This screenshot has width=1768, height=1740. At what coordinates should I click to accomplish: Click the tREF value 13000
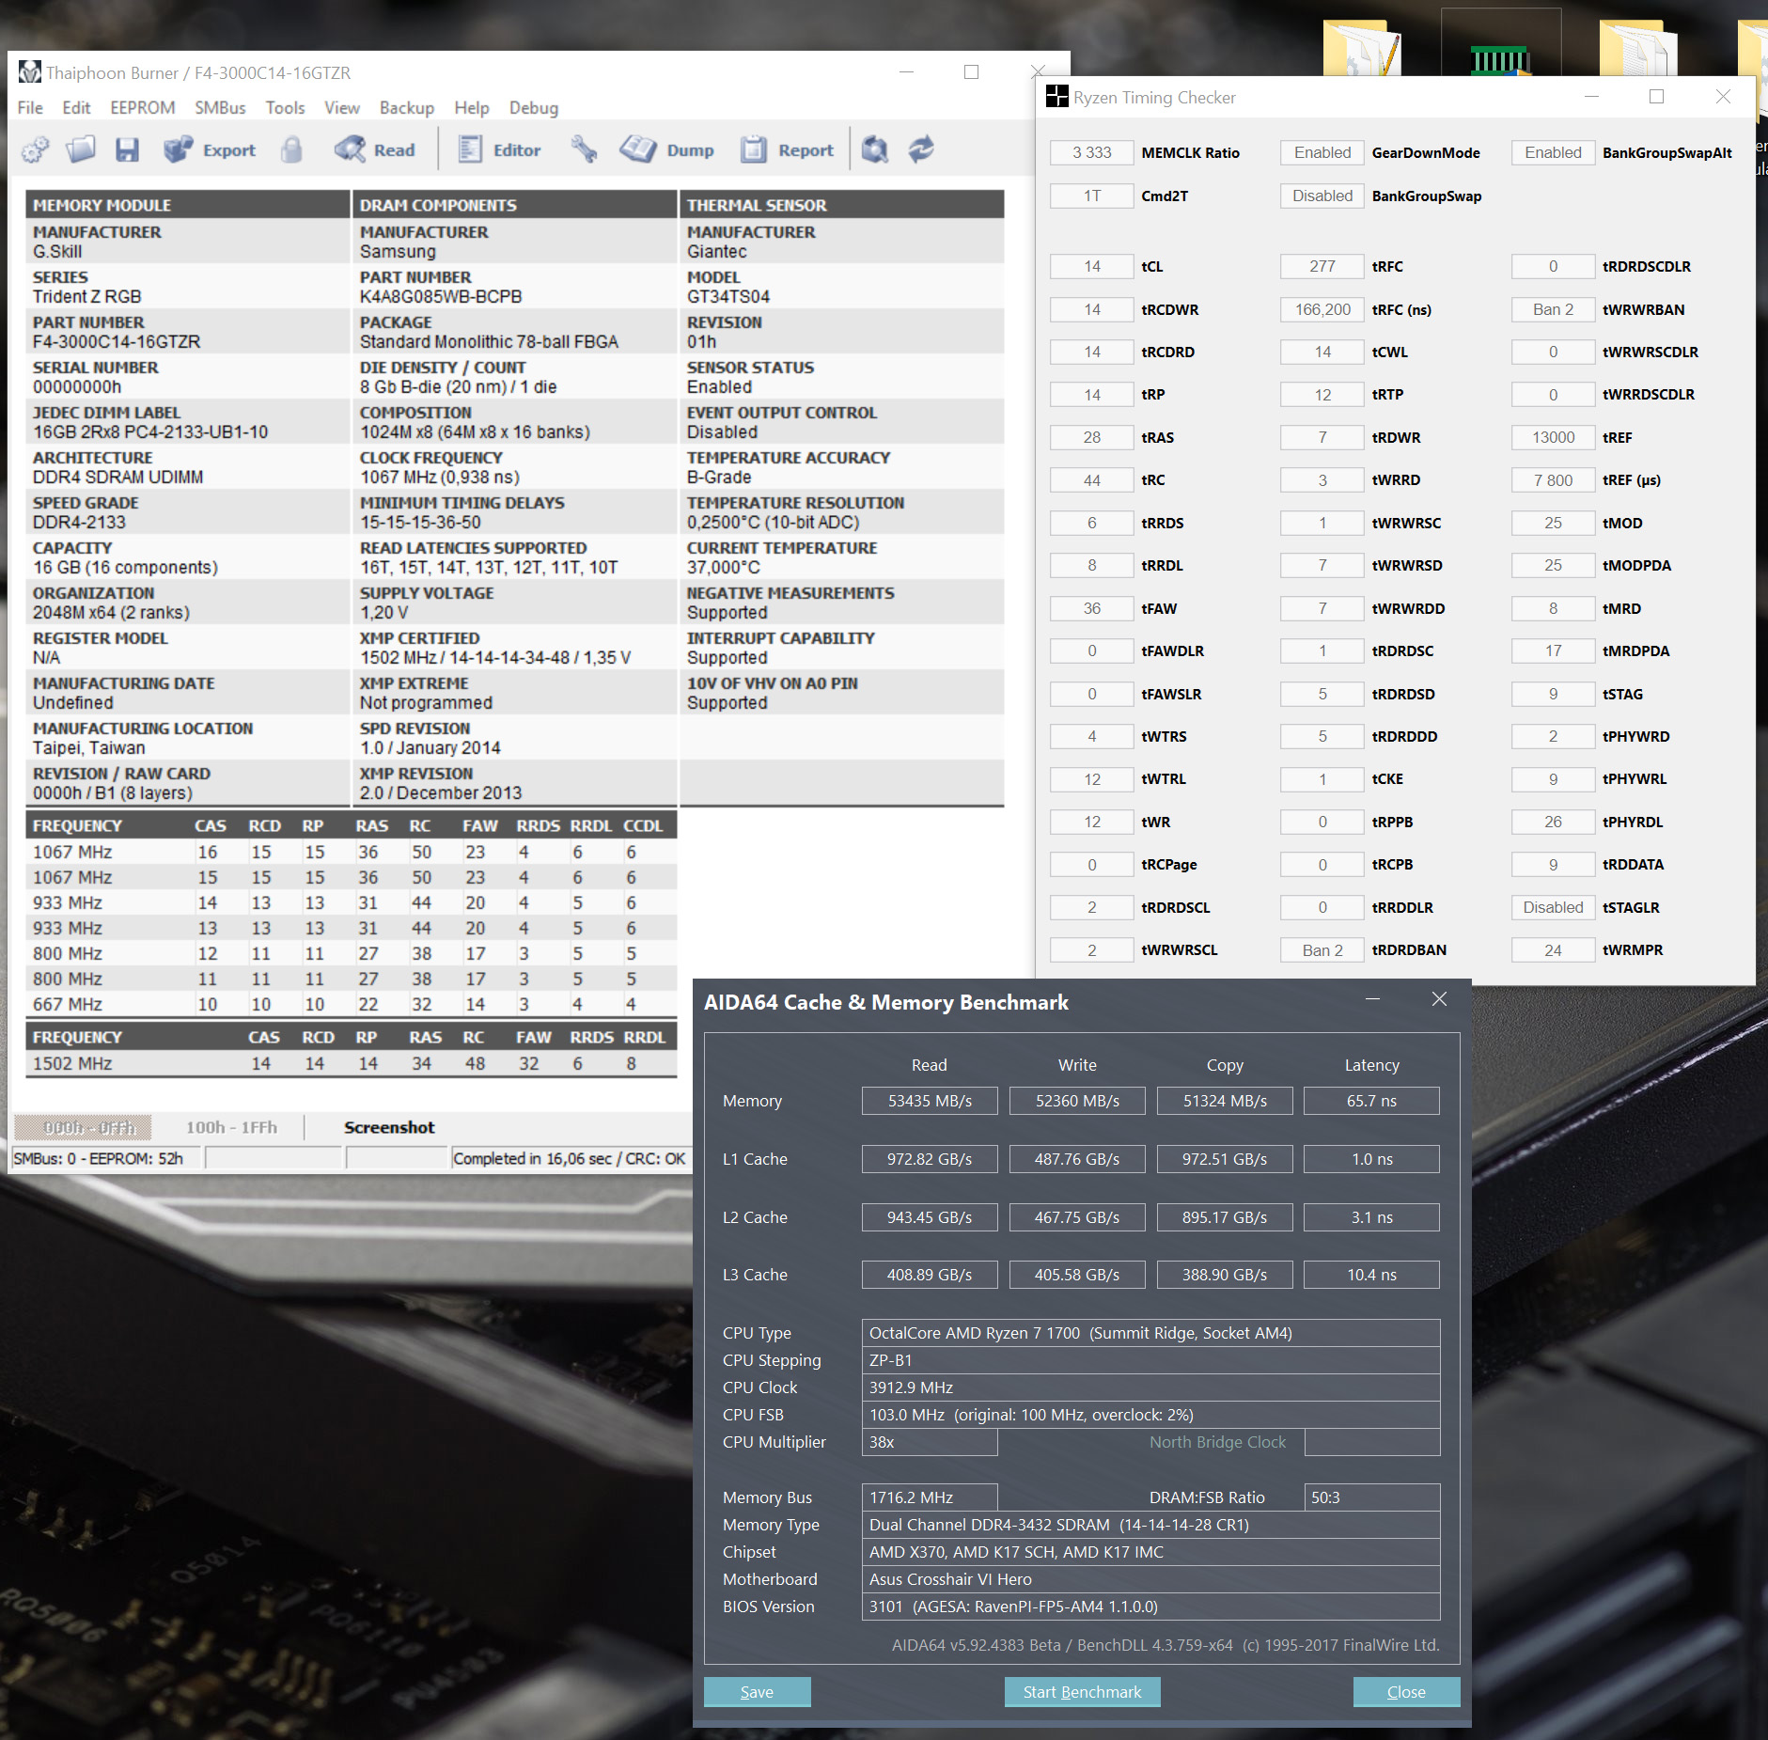pyautogui.click(x=1553, y=437)
